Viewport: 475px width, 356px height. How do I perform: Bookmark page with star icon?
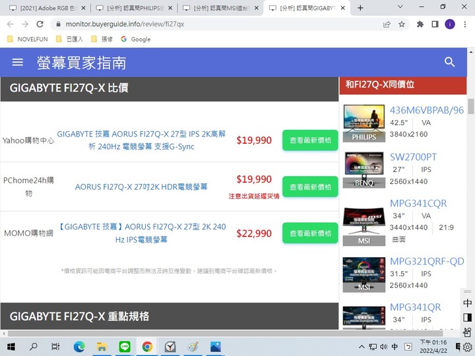click(402, 24)
